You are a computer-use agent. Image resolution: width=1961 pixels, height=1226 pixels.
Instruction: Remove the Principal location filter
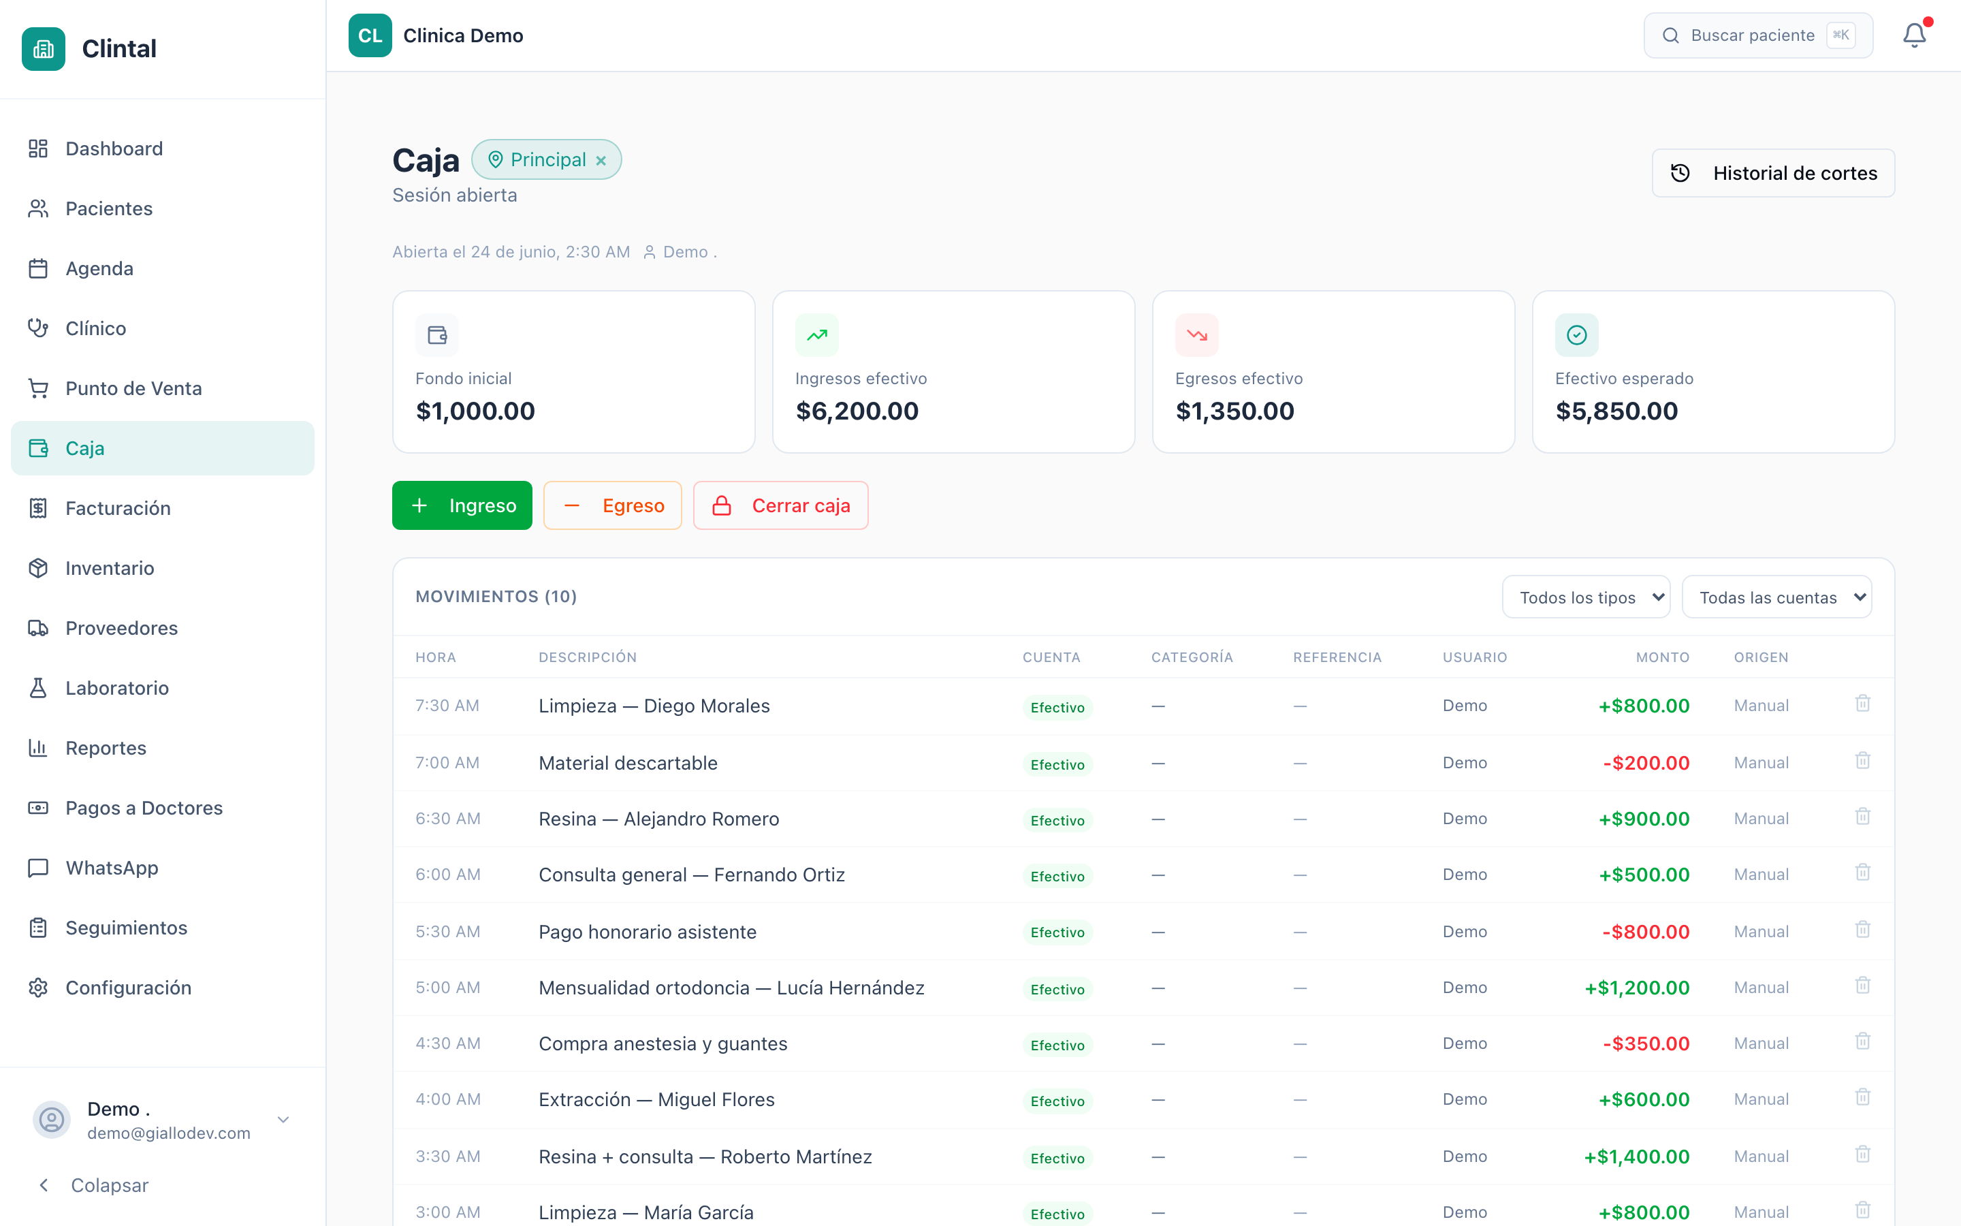click(x=601, y=161)
